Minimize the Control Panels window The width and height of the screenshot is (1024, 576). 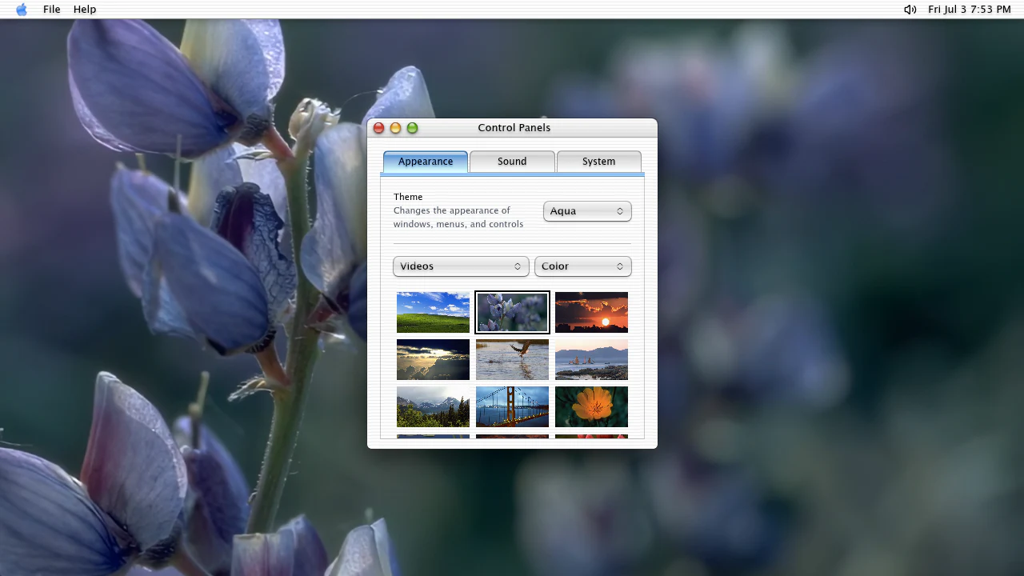(x=395, y=128)
